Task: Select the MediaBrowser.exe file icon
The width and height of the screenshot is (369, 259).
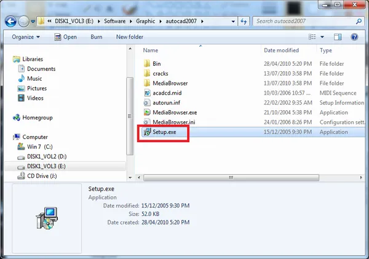Action: [147, 113]
